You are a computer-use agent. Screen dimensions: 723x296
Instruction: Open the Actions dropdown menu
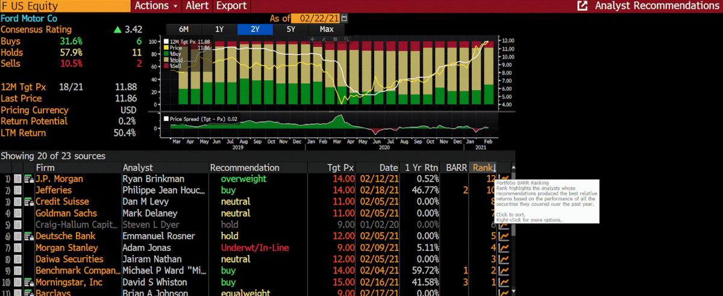[x=156, y=5]
